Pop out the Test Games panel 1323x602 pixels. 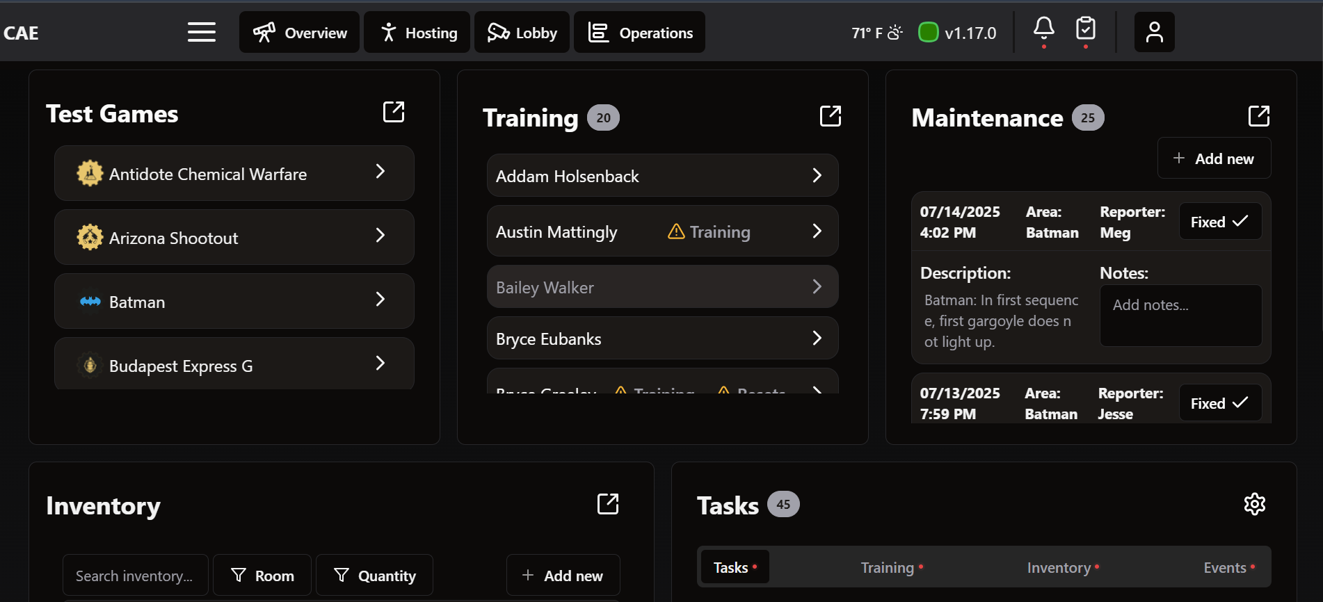394,112
